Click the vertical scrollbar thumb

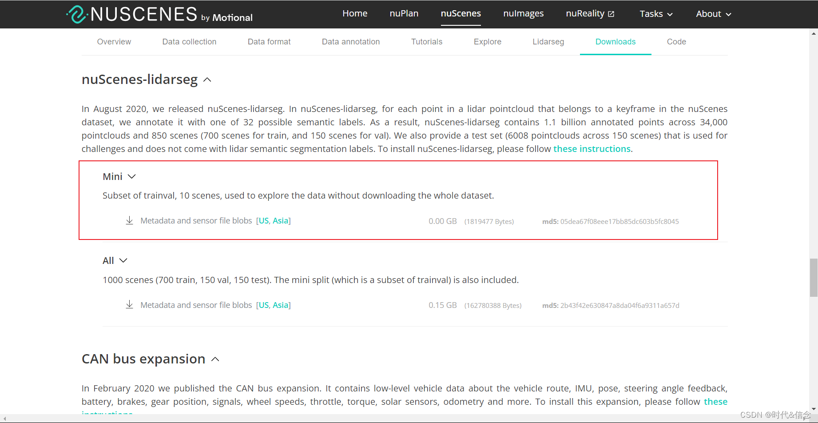[814, 278]
